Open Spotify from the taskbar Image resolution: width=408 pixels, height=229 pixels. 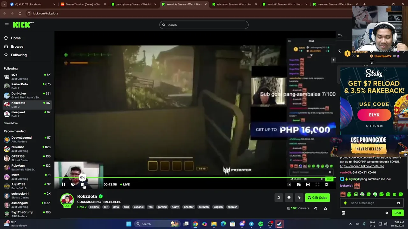(261, 224)
